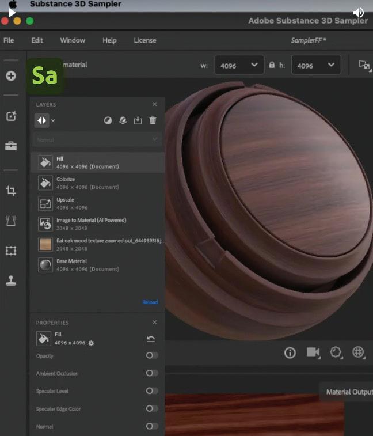
Task: Open the viewport info icon
Action: 290,353
